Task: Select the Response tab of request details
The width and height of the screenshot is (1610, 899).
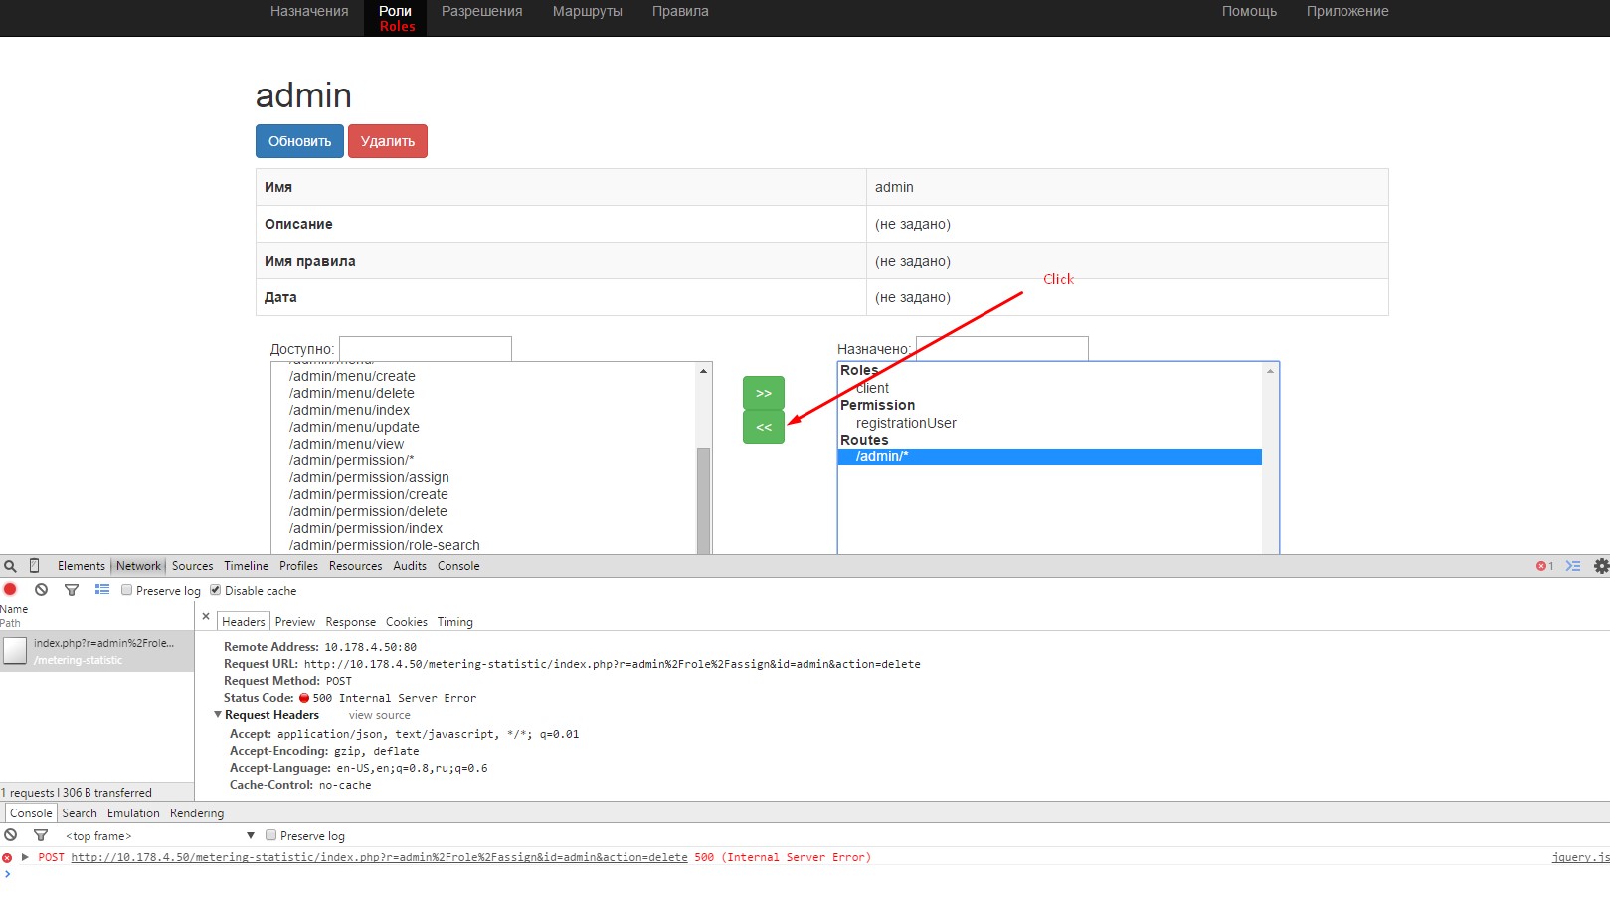Action: [351, 622]
